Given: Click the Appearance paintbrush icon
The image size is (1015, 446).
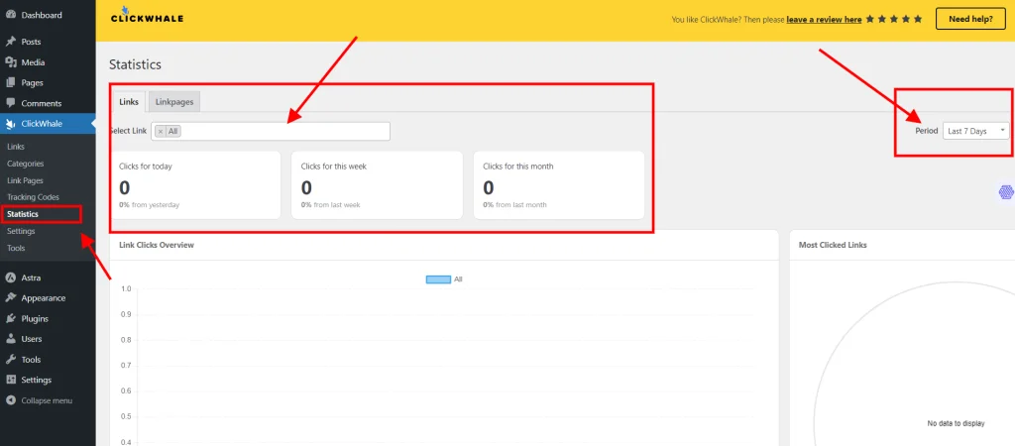Looking at the screenshot, I should [x=10, y=298].
